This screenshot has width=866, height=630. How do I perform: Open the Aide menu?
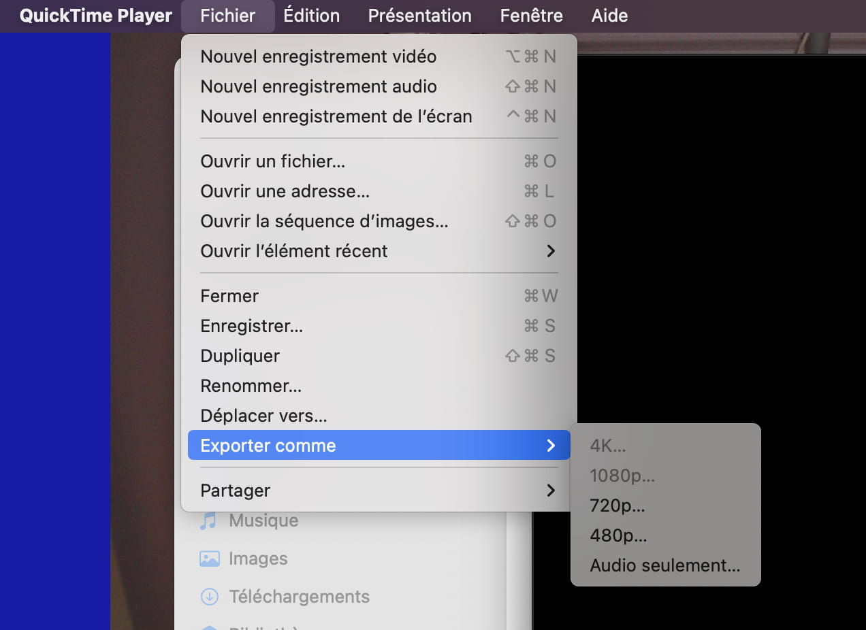tap(609, 16)
